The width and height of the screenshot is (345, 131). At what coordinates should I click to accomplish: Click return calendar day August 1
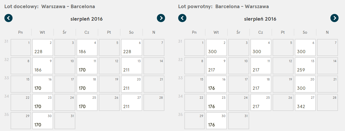click(x=195, y=47)
